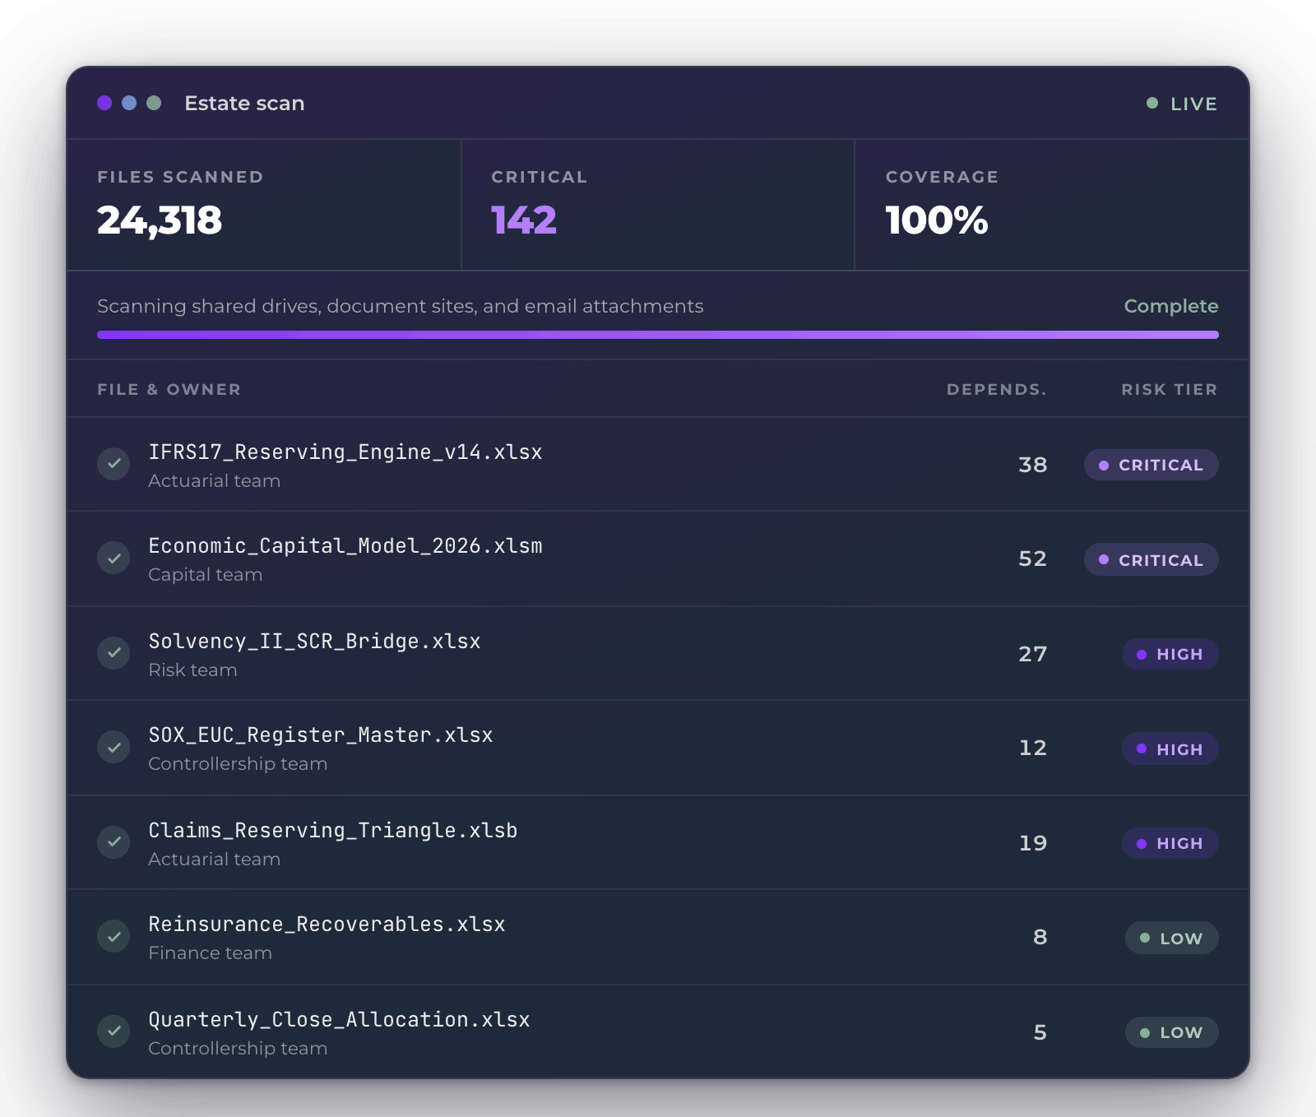Open the FILES SCANNED stat card
Viewport: 1316px width, 1117px height.
pos(264,205)
